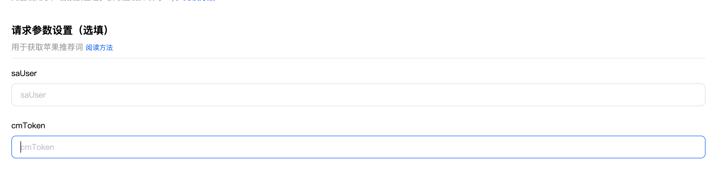Click the cmToken label above the second field
This screenshot has width=722, height=189.
point(28,125)
